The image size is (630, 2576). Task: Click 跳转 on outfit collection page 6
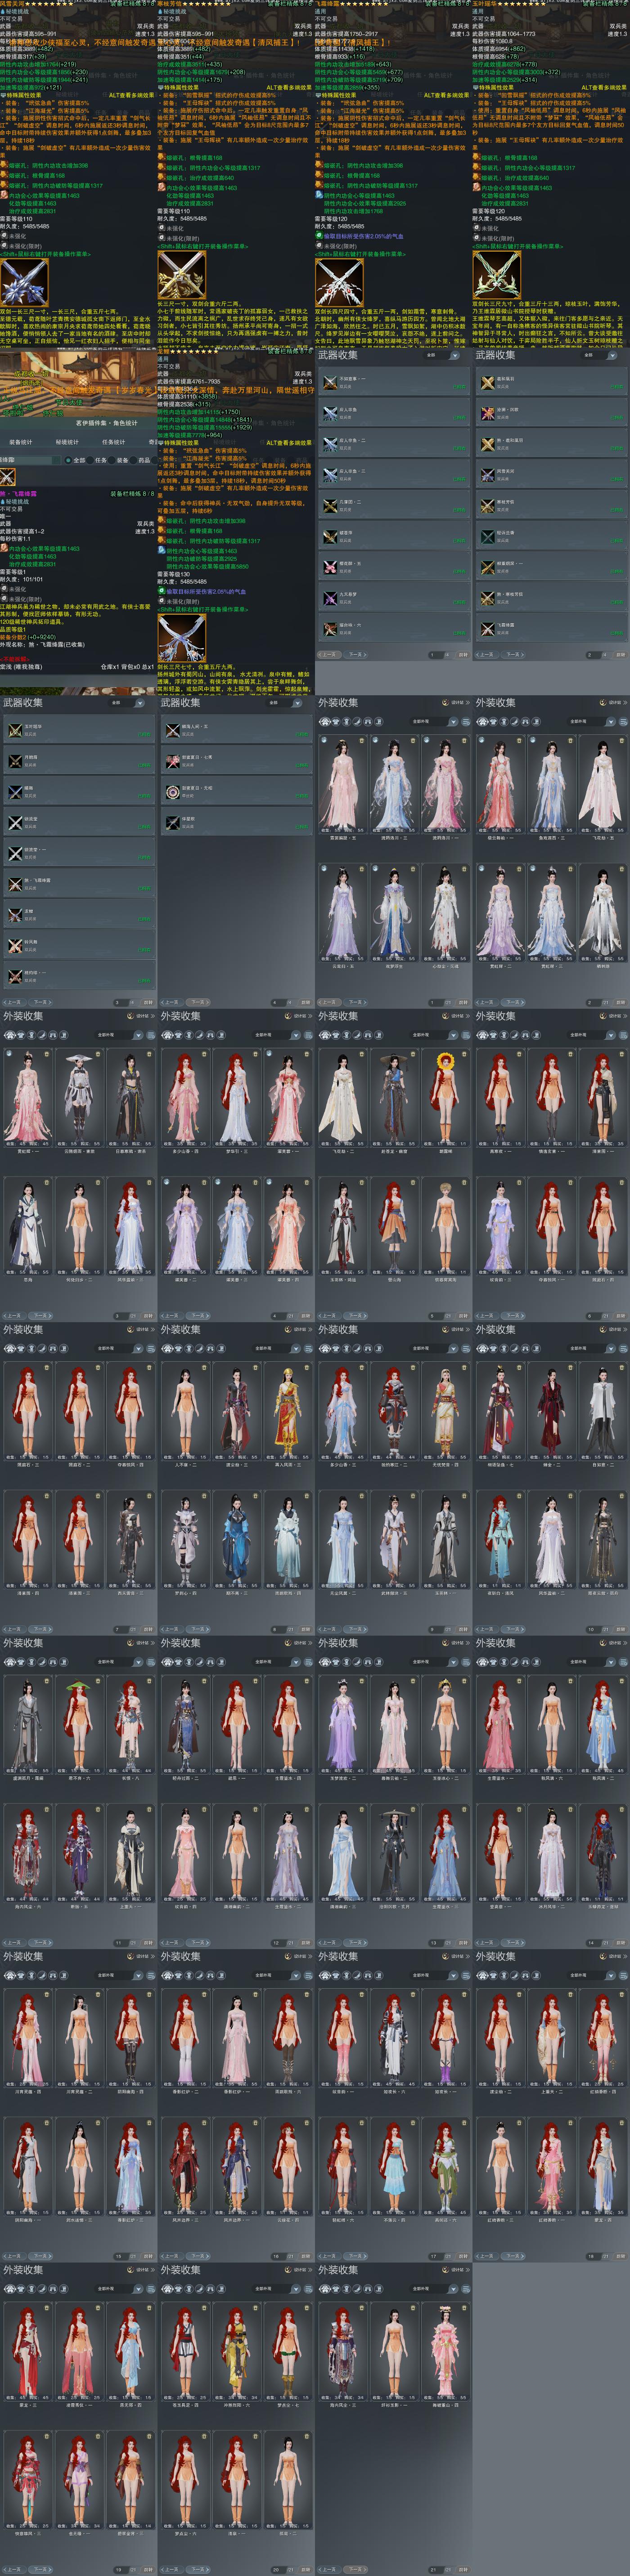[x=620, y=1315]
